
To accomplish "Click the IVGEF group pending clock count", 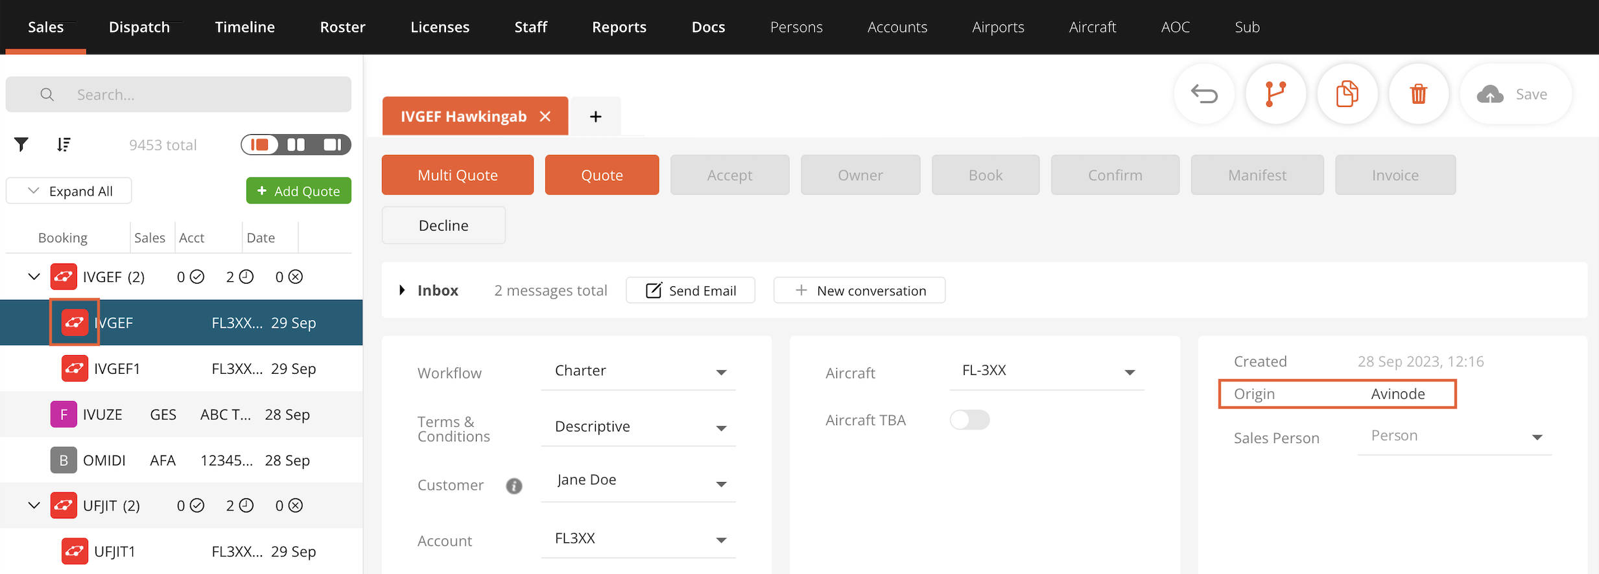I will 240,277.
